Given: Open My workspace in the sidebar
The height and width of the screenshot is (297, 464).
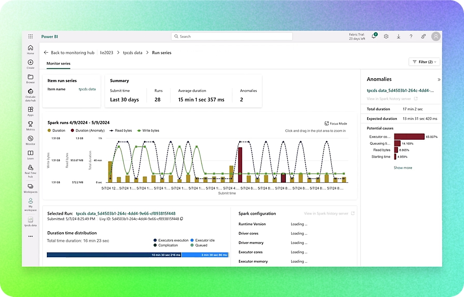Looking at the screenshot, I should coord(31,204).
